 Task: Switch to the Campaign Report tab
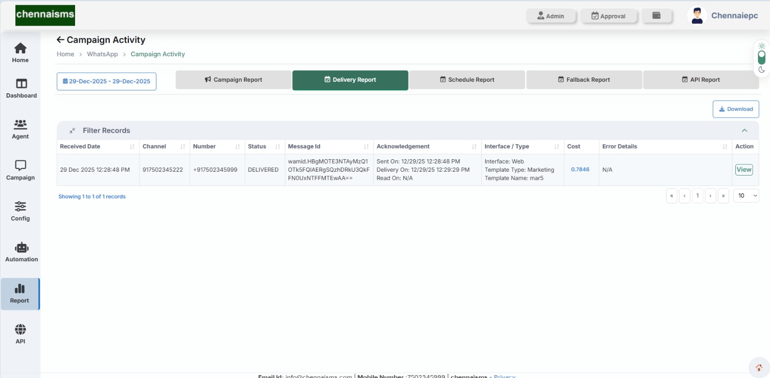click(x=233, y=80)
